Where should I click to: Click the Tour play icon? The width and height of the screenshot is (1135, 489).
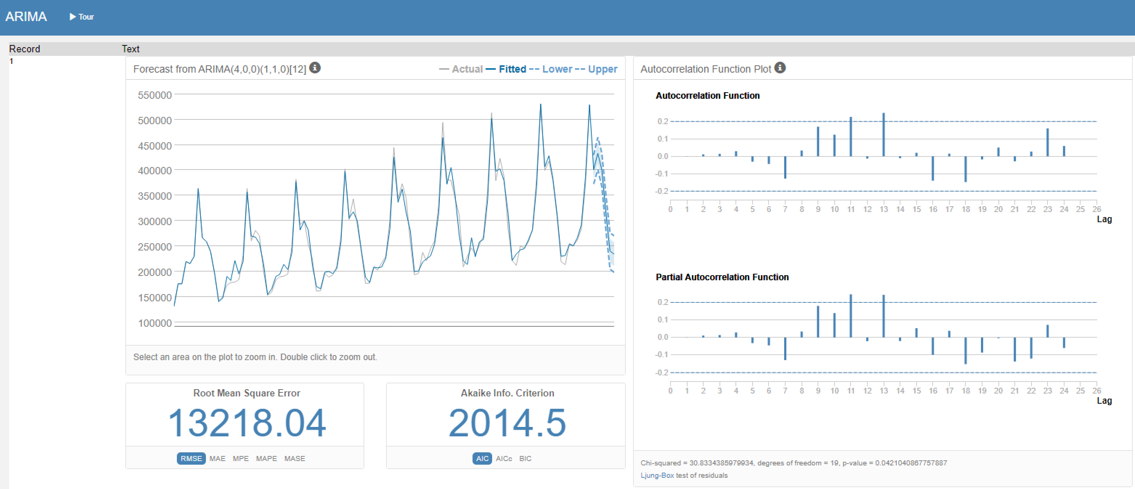73,17
